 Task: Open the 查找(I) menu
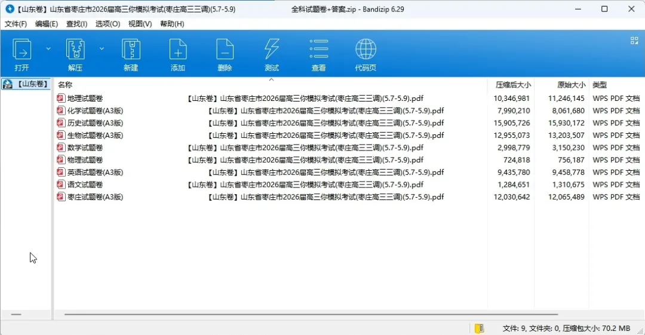pyautogui.click(x=76, y=24)
